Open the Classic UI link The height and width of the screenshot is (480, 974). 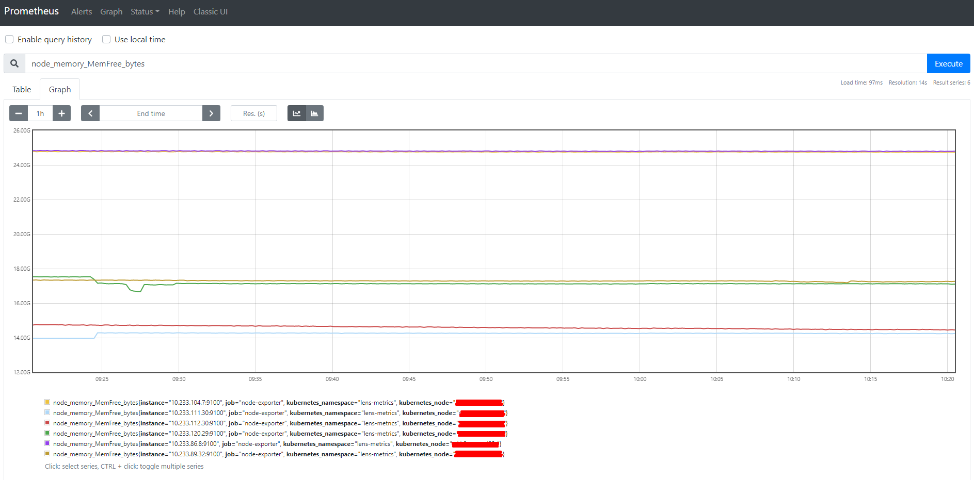coord(210,11)
